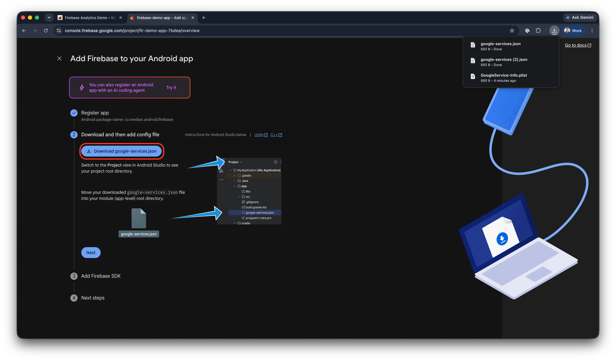This screenshot has height=361, width=616.
Task: Click file icon beside first google-services.json
Action: click(473, 45)
